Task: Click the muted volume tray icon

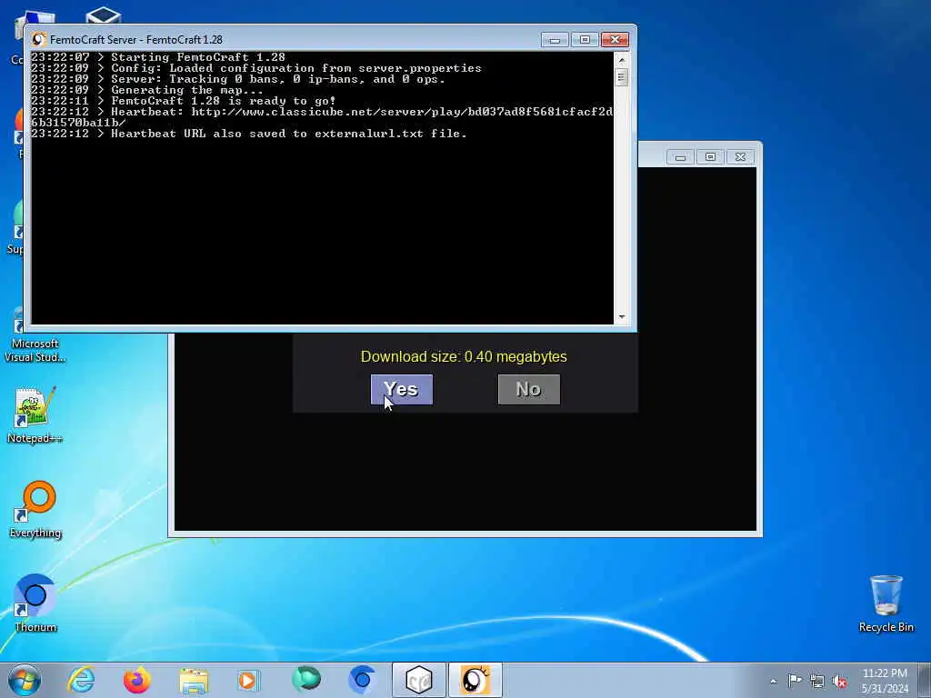Action: 839,681
